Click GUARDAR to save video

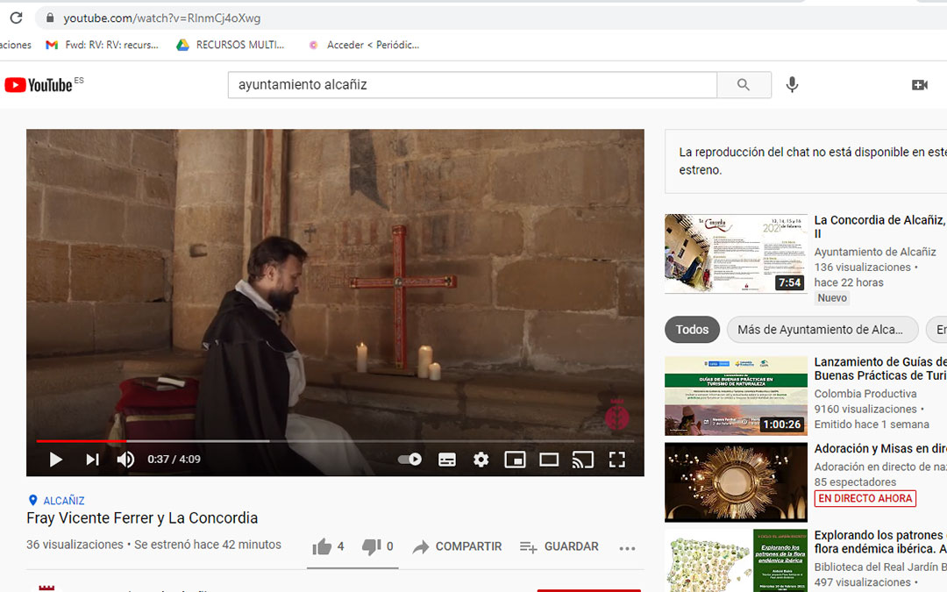click(559, 546)
